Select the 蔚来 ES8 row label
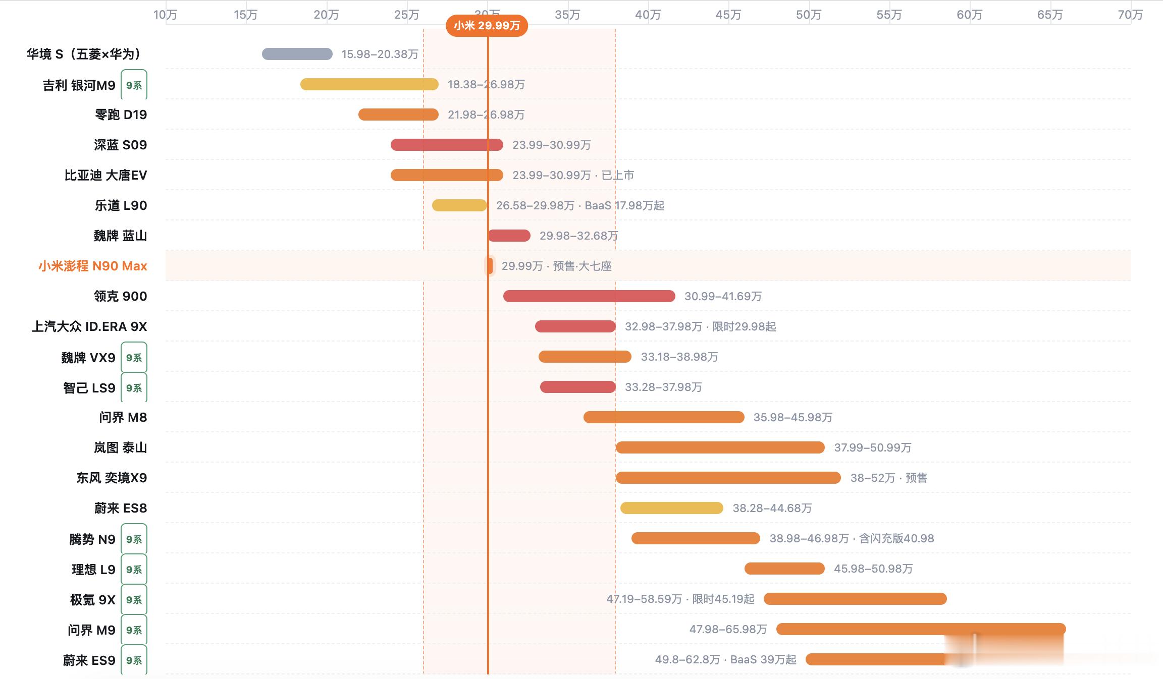The width and height of the screenshot is (1163, 679). (x=121, y=508)
